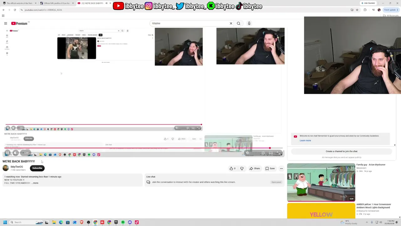This screenshot has width=401, height=226.
Task: Close the official National website tab
Action: 36,3
